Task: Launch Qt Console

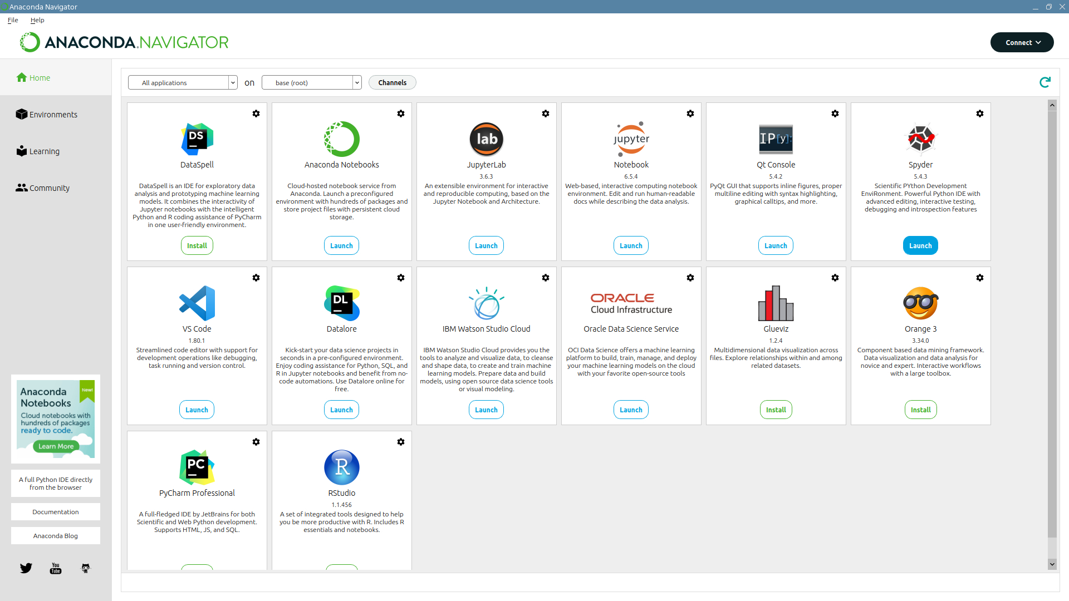Action: (776, 245)
